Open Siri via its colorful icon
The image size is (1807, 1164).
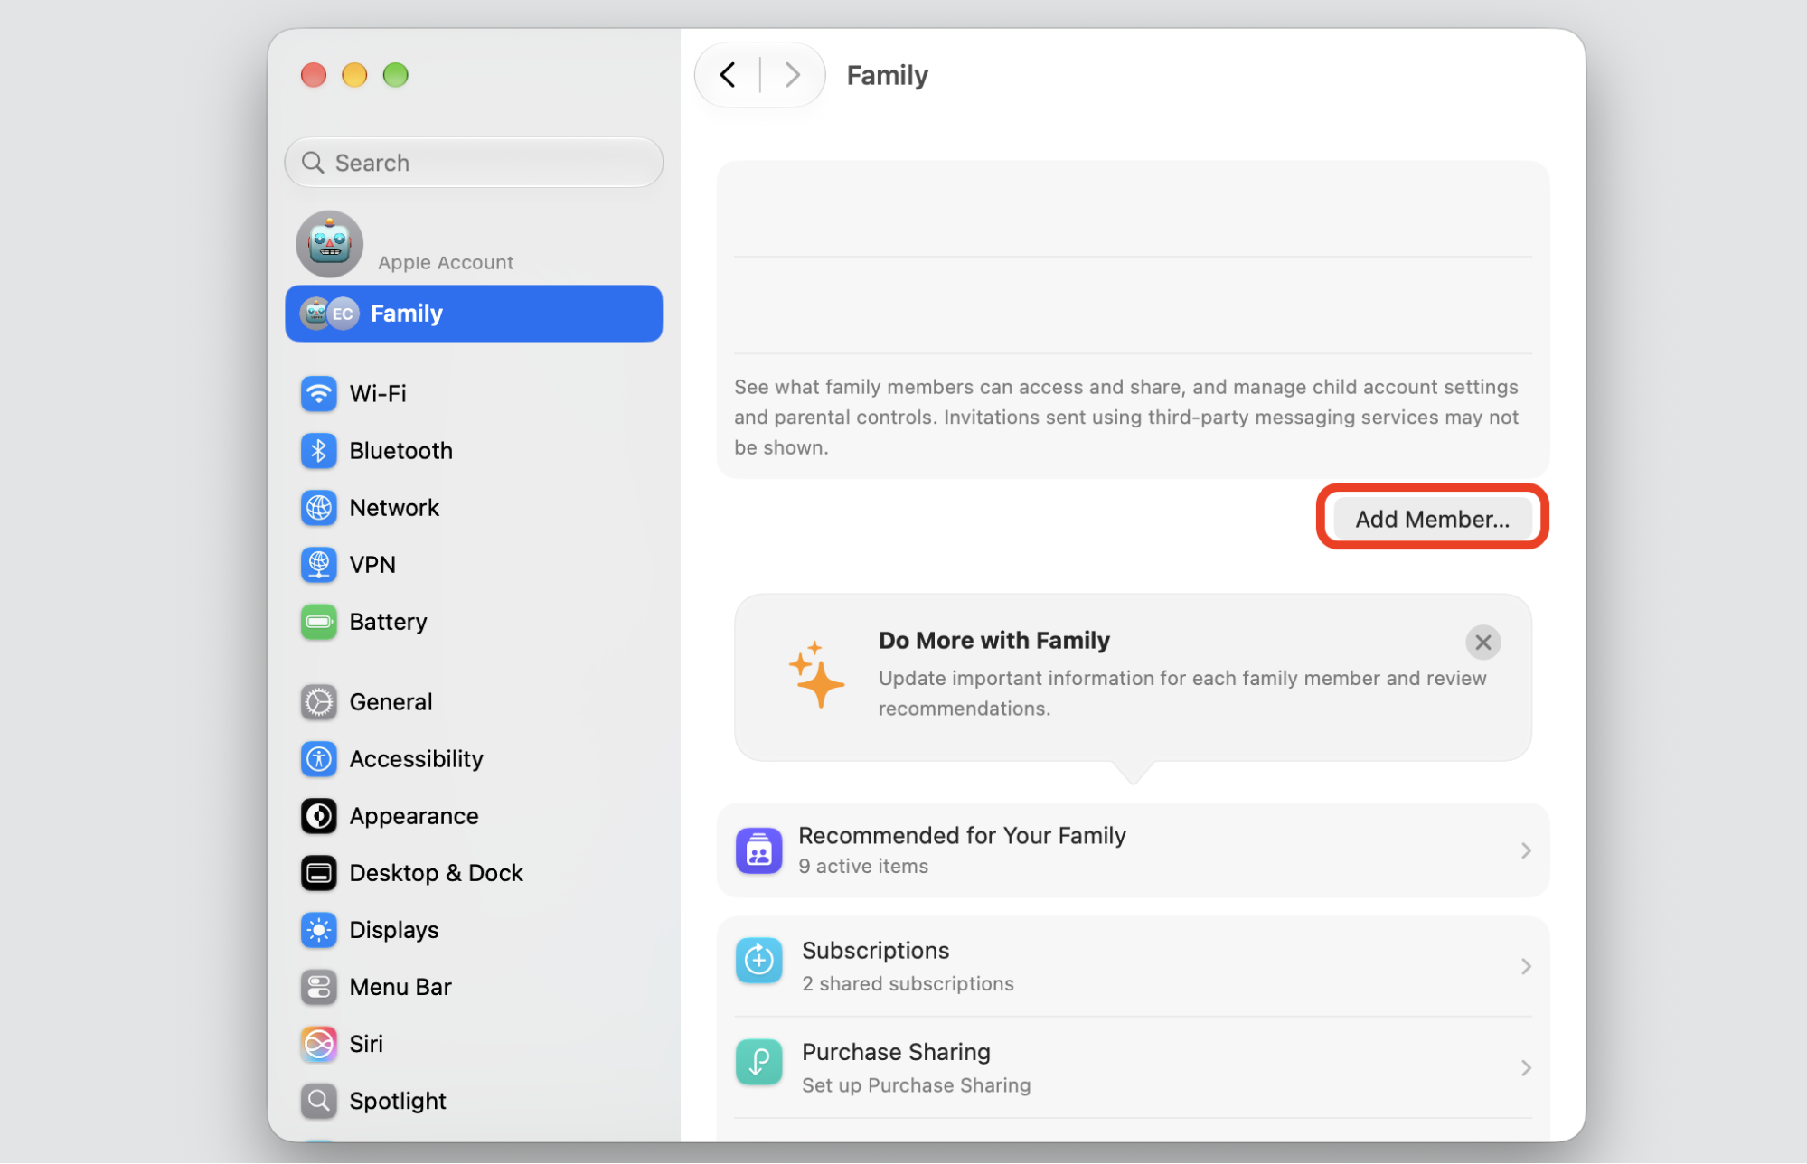(x=318, y=1044)
